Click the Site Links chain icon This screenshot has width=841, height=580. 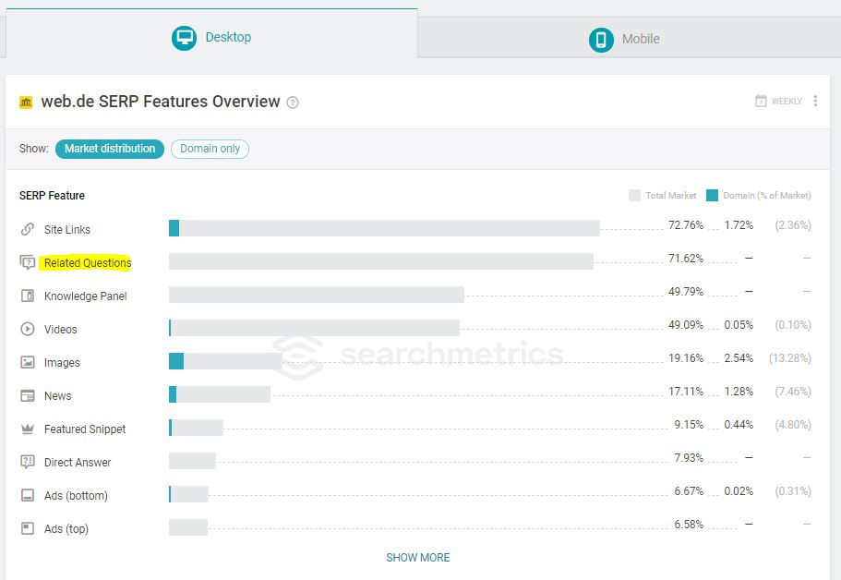(28, 230)
